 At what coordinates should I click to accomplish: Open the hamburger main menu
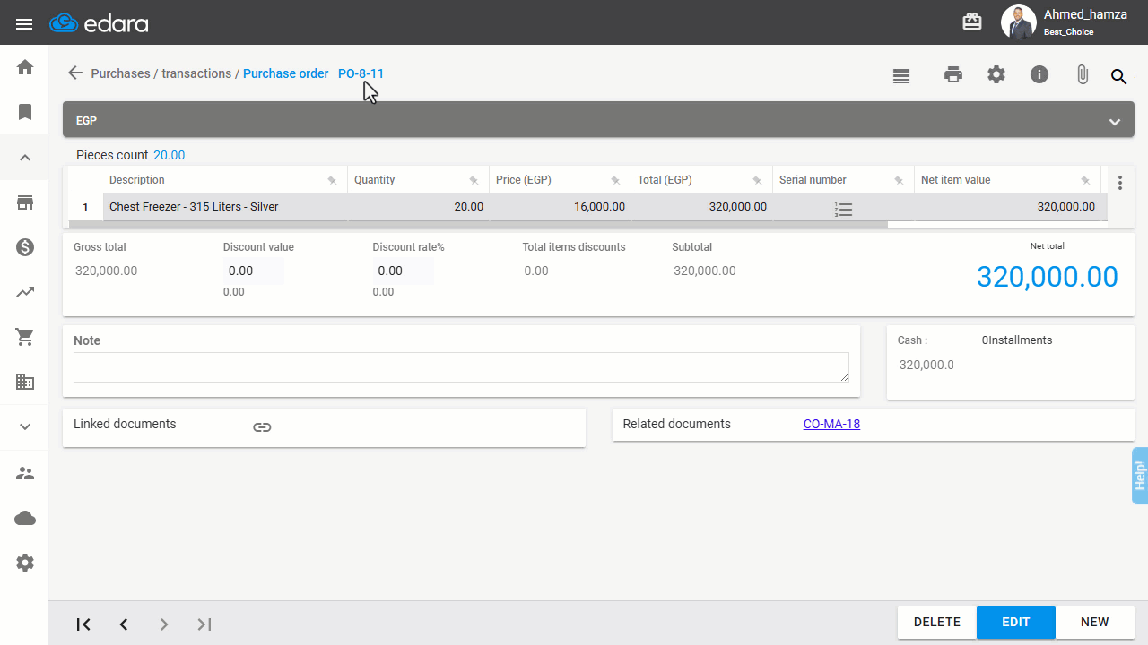24,24
